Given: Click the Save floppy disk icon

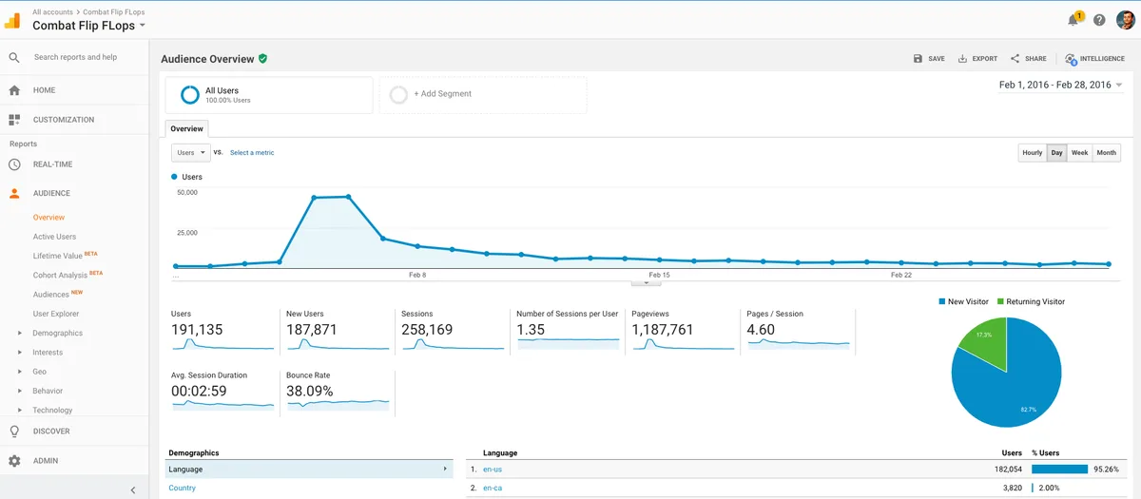Looking at the screenshot, I should point(918,59).
